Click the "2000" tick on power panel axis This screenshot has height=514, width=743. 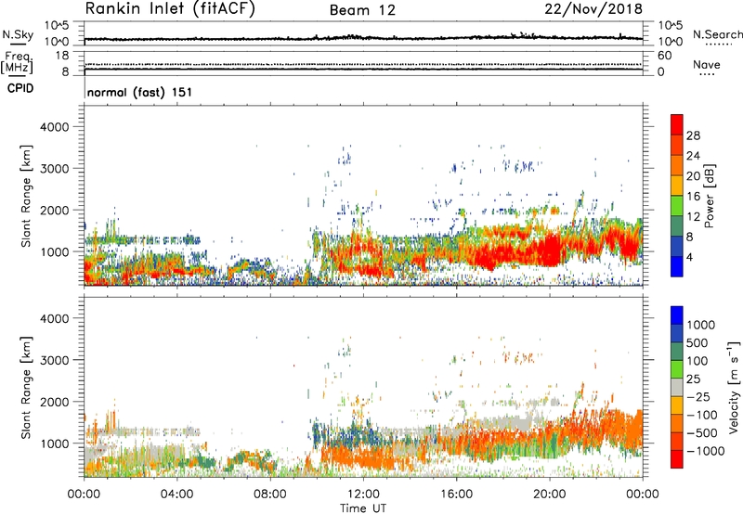coord(54,210)
